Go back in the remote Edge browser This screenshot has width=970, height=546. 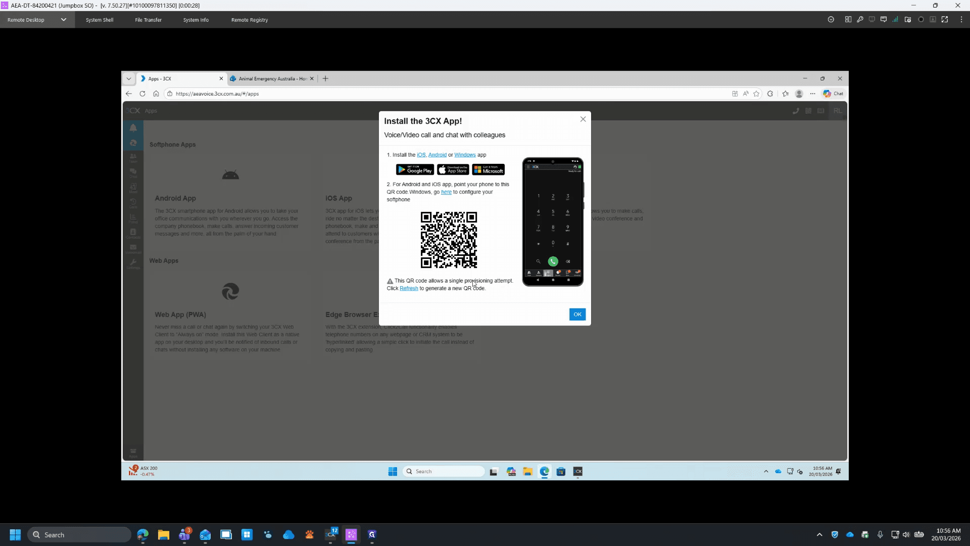point(129,94)
